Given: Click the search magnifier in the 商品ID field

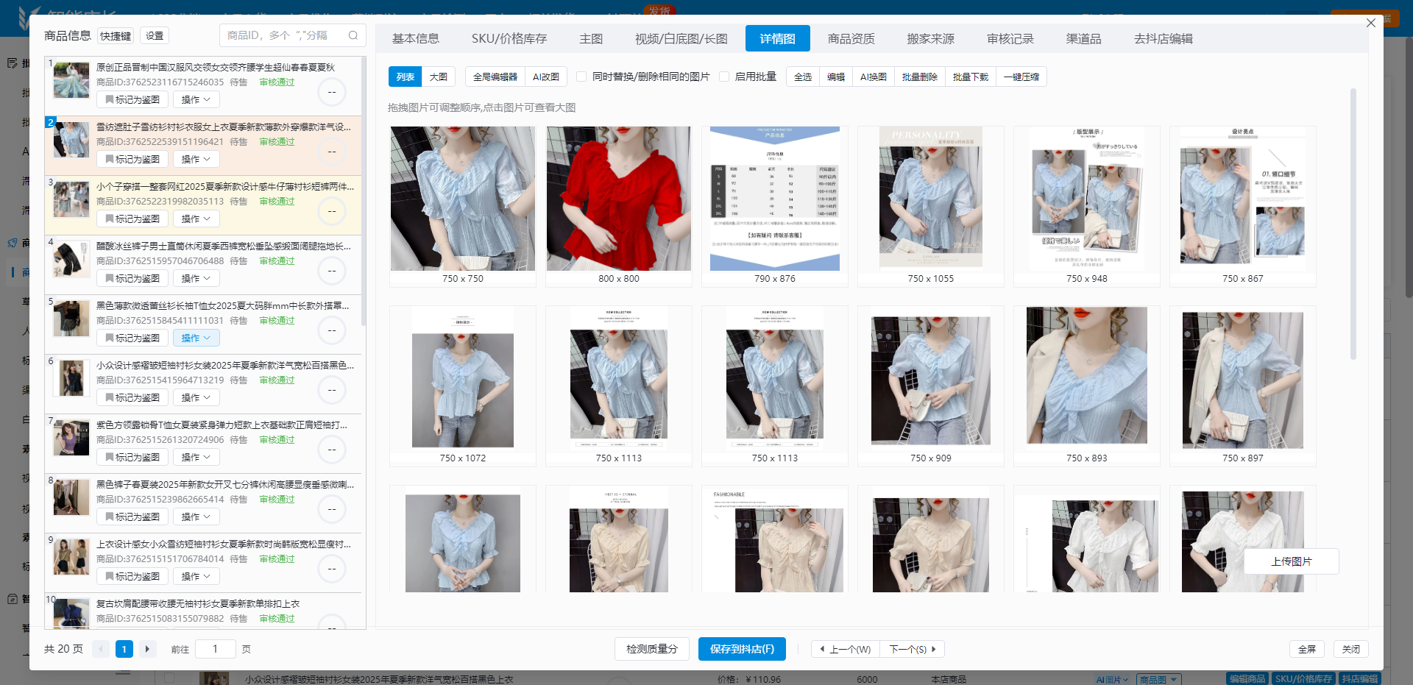Looking at the screenshot, I should (x=353, y=35).
